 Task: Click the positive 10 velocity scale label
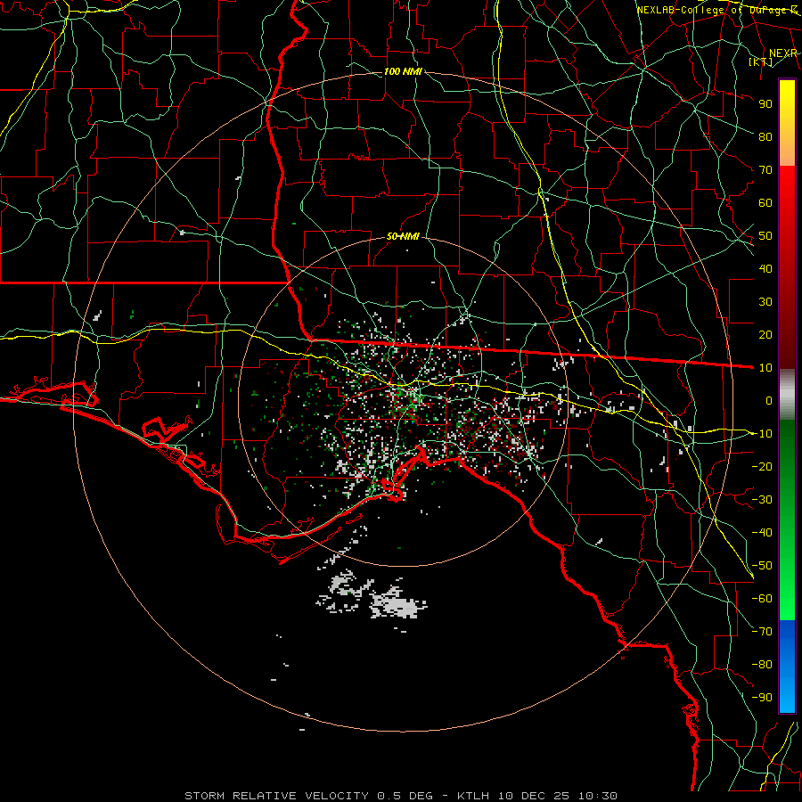[765, 368]
